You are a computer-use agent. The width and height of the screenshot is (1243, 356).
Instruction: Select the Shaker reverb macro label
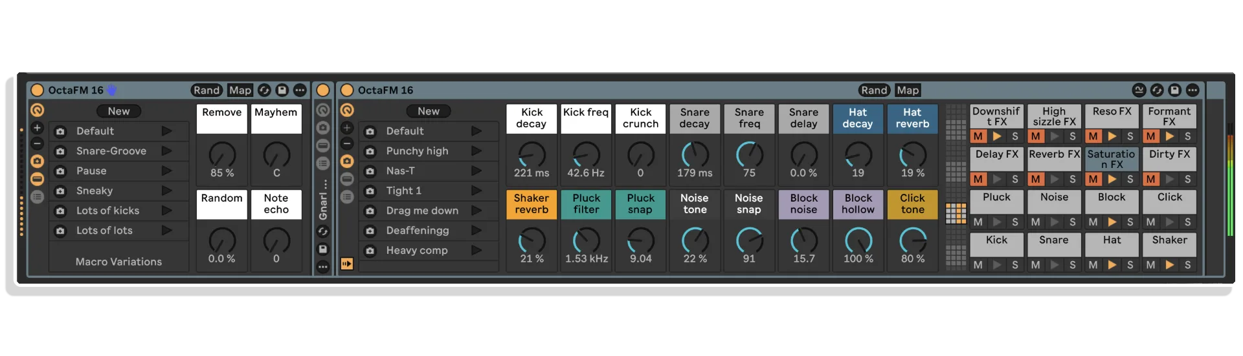(532, 204)
